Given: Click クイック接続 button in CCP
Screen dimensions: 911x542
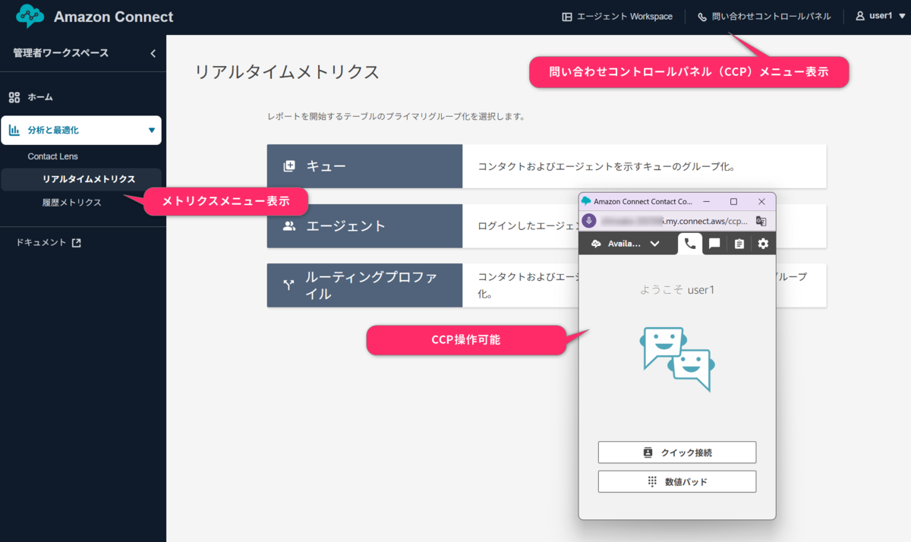Looking at the screenshot, I should [677, 452].
